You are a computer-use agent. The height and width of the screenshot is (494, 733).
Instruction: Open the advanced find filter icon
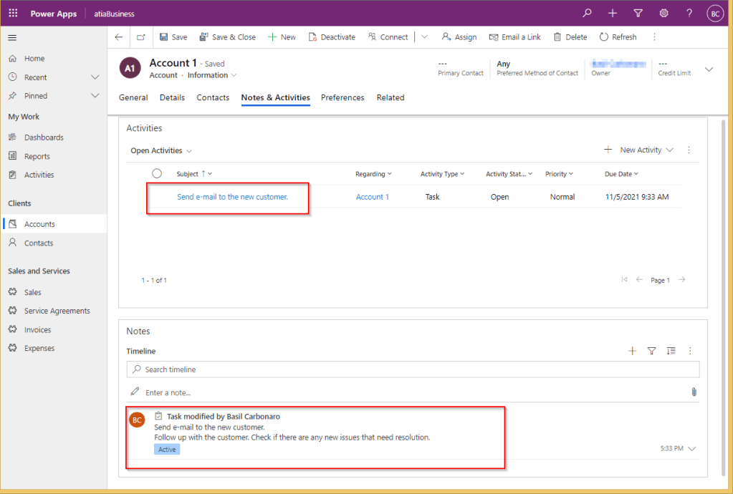(638, 14)
